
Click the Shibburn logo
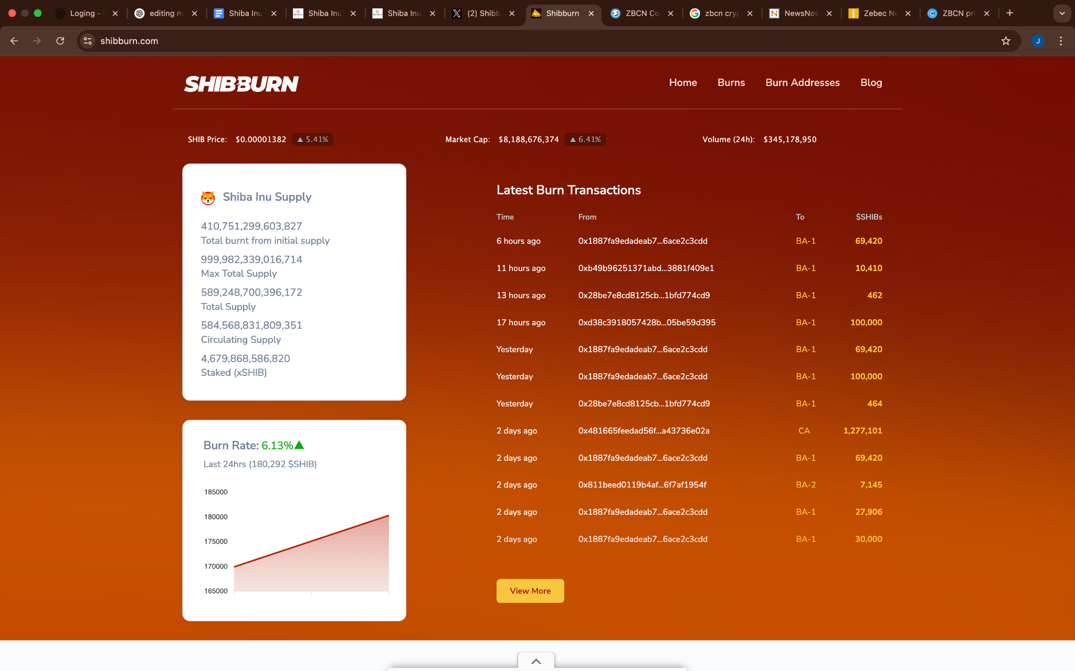pos(241,84)
